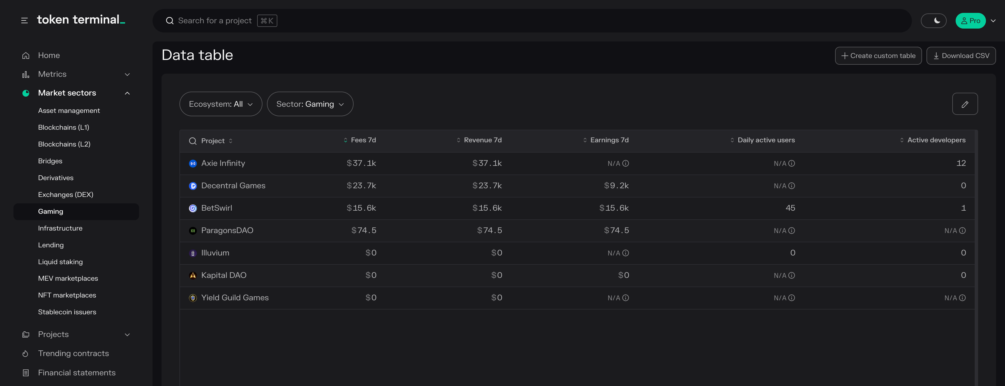Open Trending contracts with flame icon
The width and height of the screenshot is (1005, 386).
tap(73, 354)
